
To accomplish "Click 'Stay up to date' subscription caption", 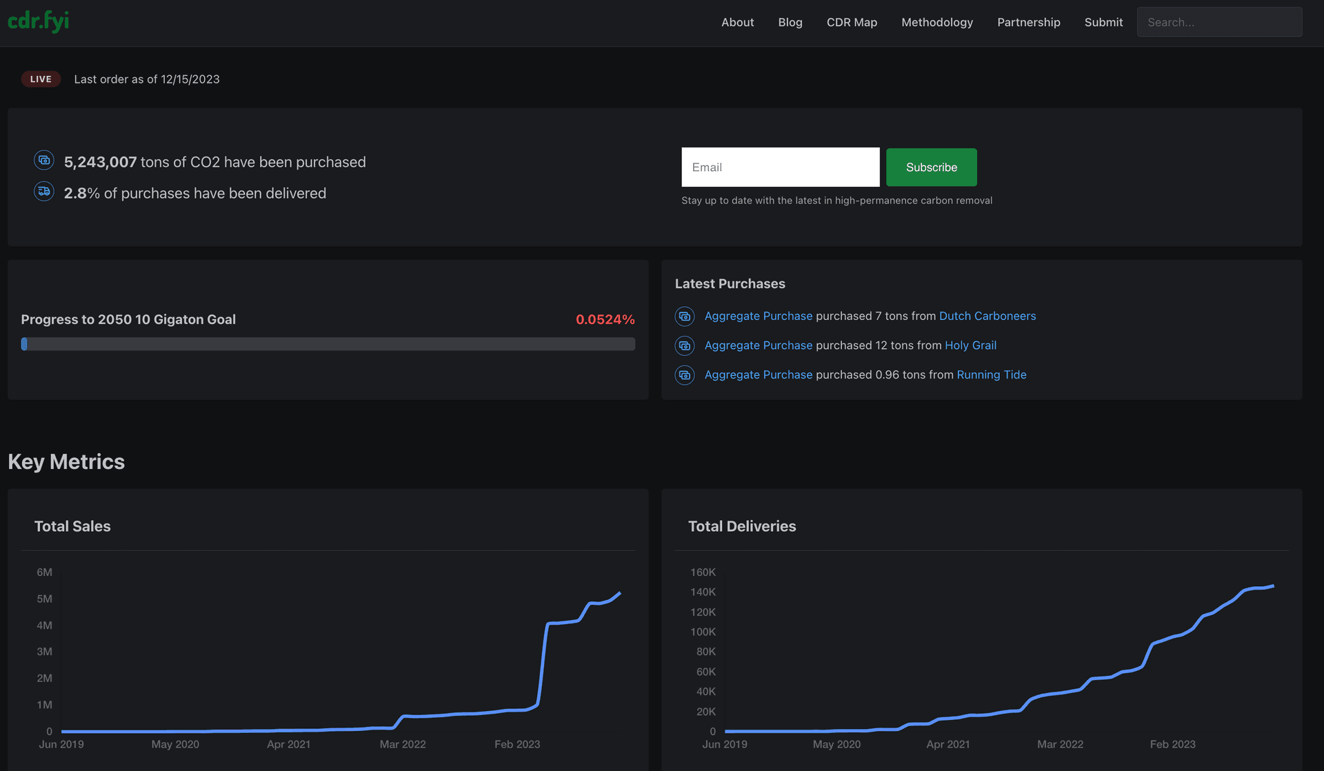I will coord(836,201).
